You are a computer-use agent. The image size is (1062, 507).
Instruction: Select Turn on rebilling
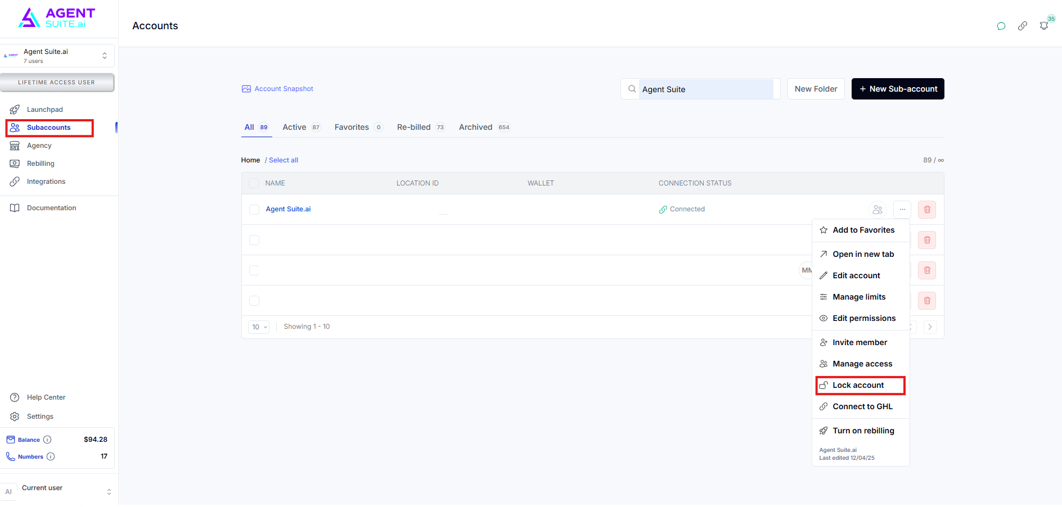click(x=861, y=431)
